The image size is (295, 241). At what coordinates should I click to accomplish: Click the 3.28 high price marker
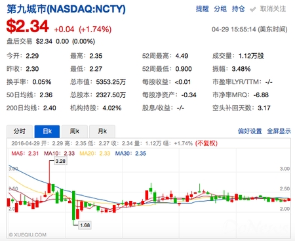click(60, 161)
